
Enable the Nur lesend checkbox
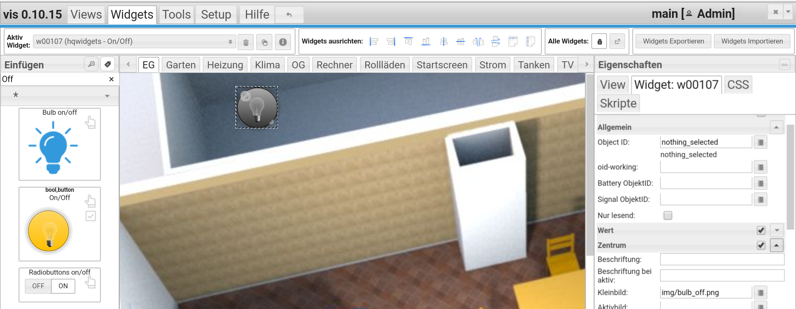tap(667, 215)
